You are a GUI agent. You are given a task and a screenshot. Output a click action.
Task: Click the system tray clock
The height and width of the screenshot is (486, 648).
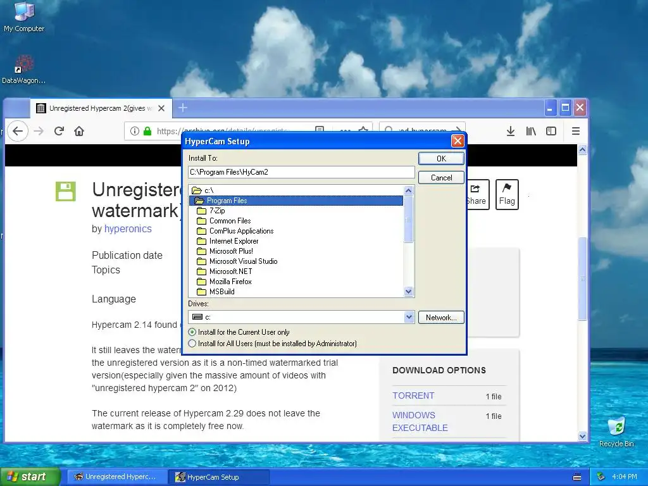(625, 477)
